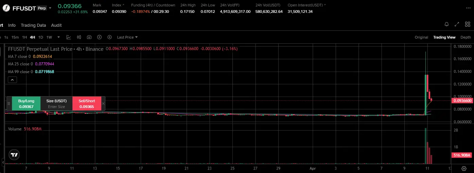
Task: Expand chart to fullscreen with arrows icon
Action: [457, 24]
